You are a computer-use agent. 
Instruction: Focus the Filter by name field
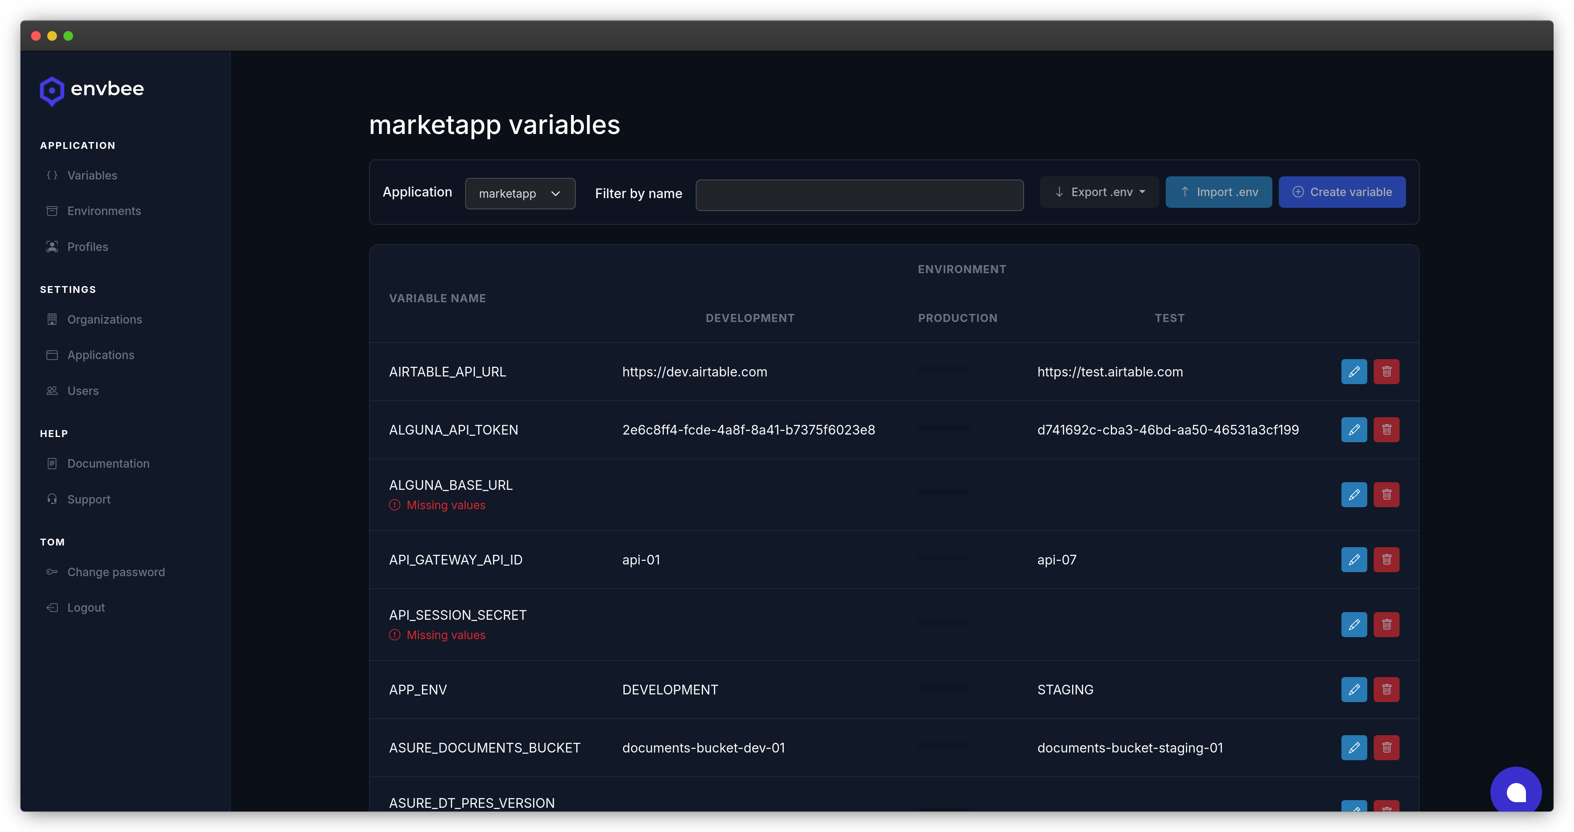[859, 195]
